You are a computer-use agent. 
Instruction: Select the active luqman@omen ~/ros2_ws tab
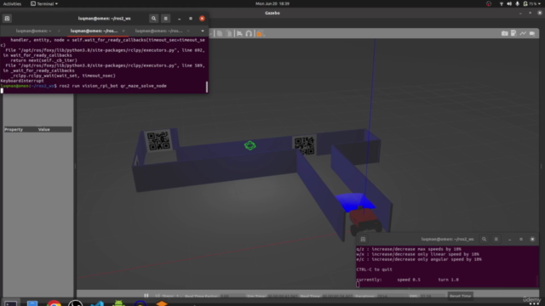94,31
